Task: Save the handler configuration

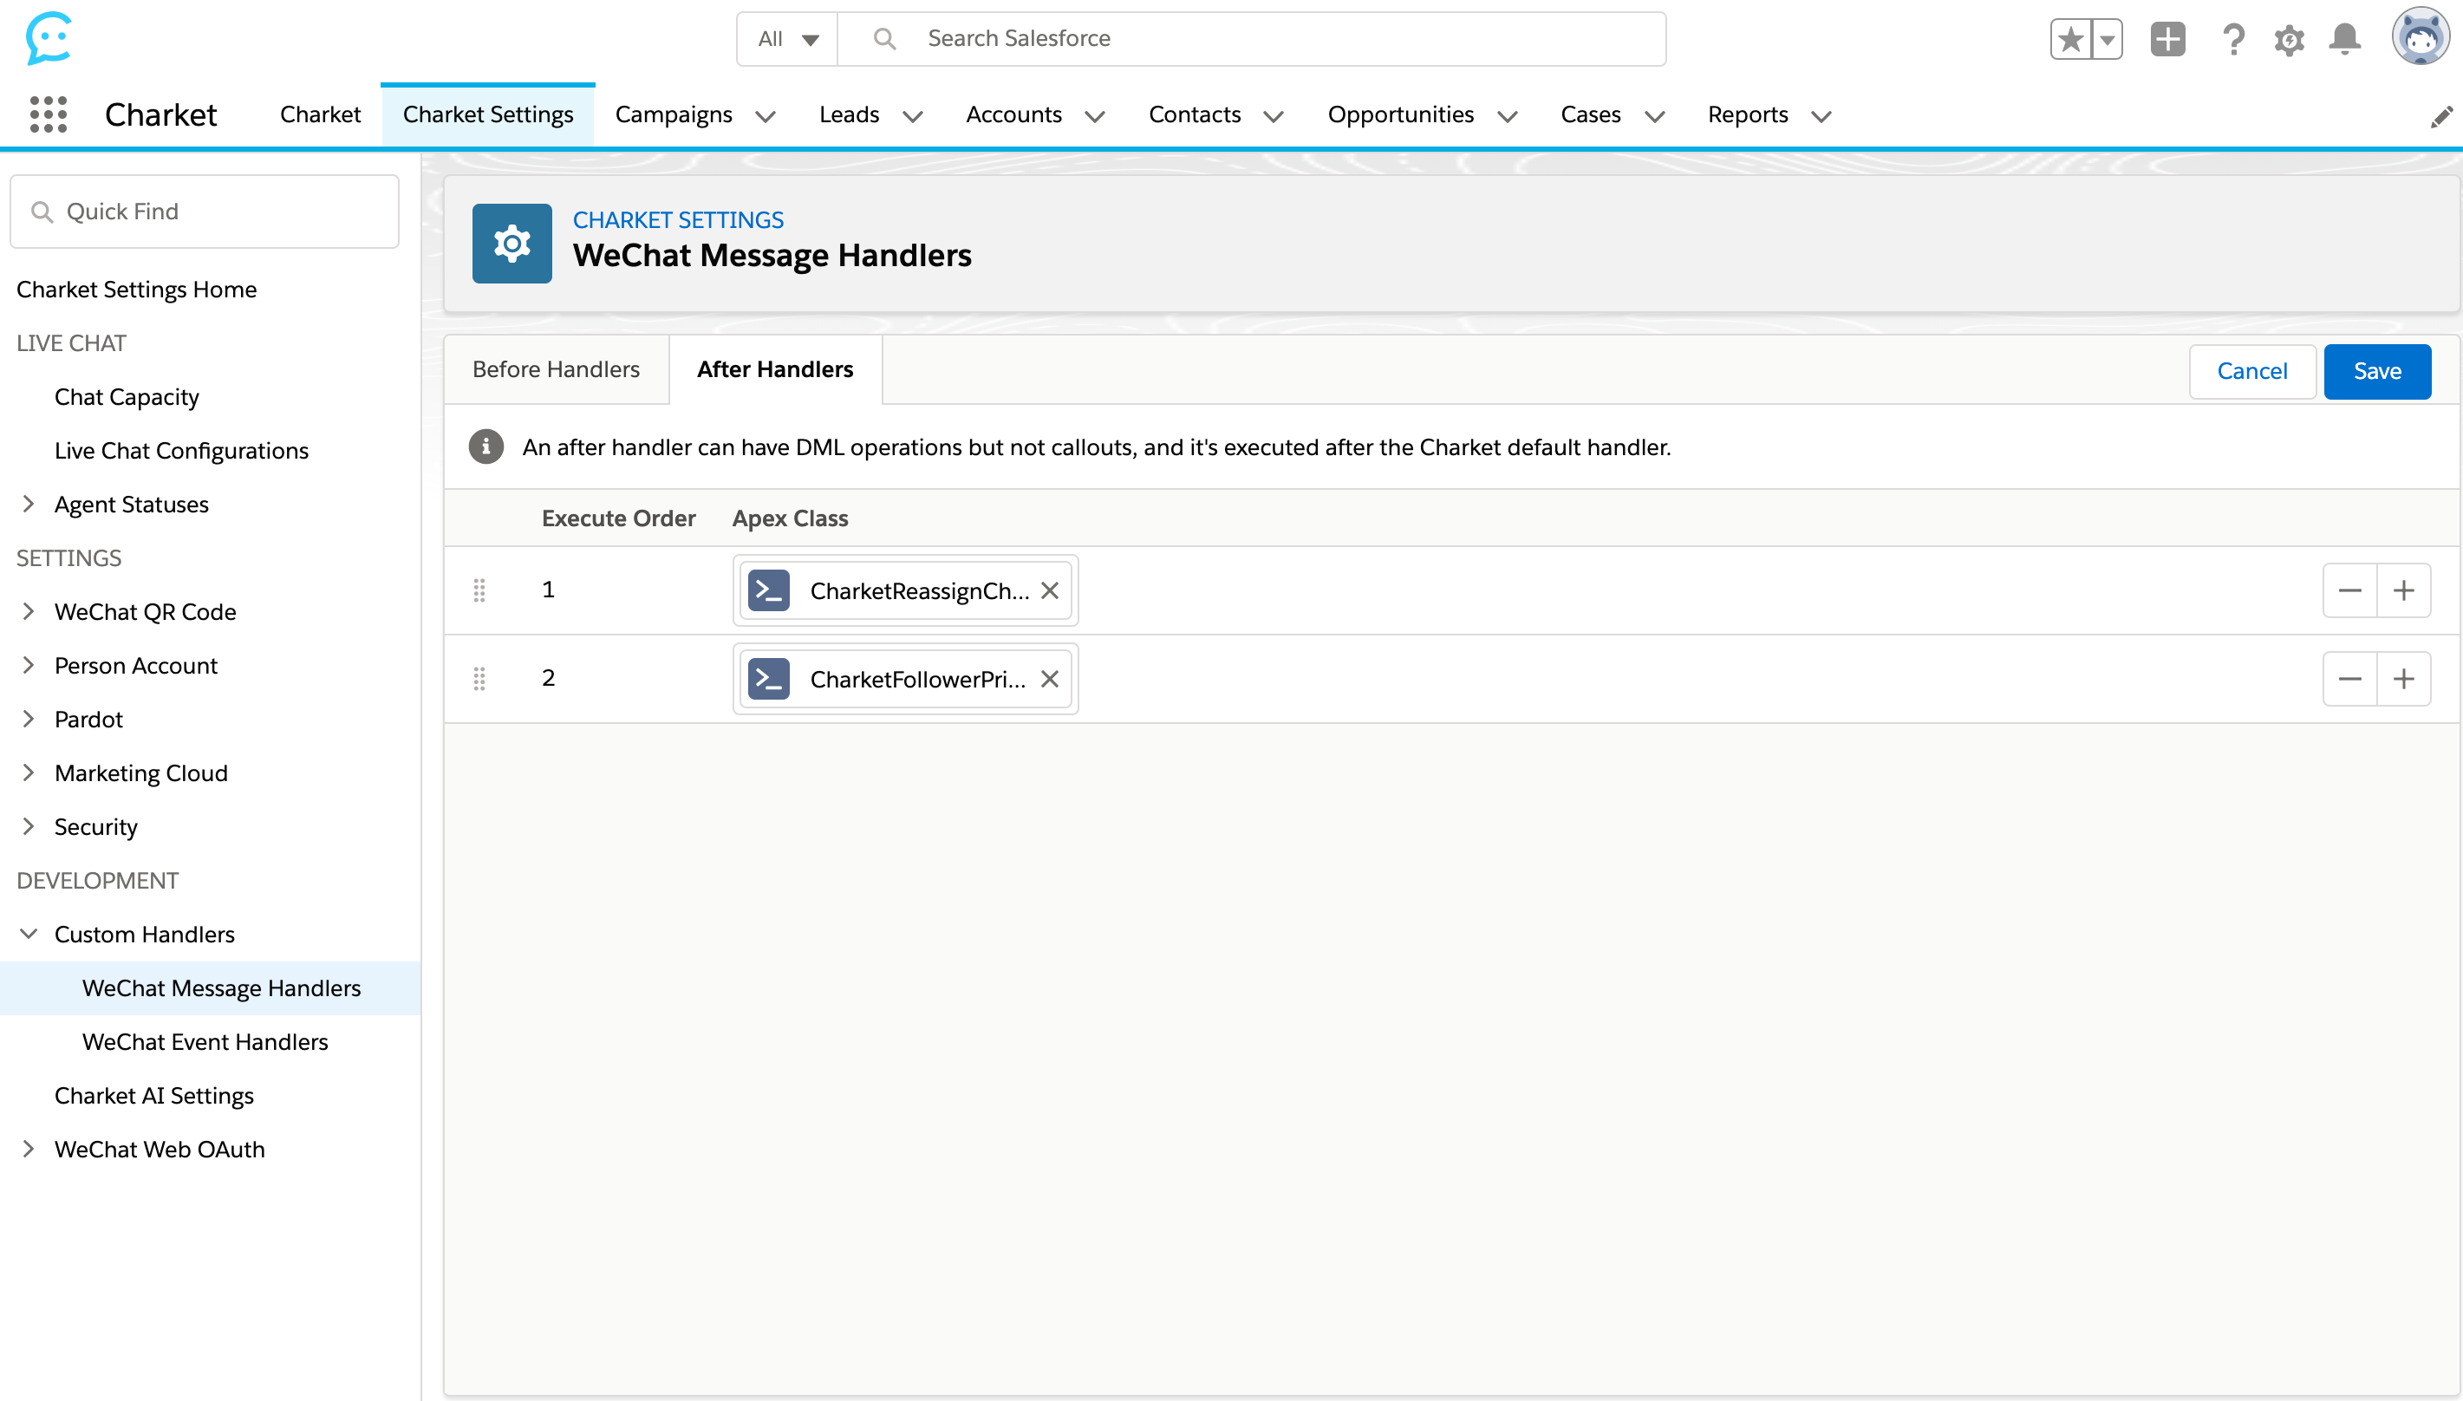Action: (x=2376, y=371)
